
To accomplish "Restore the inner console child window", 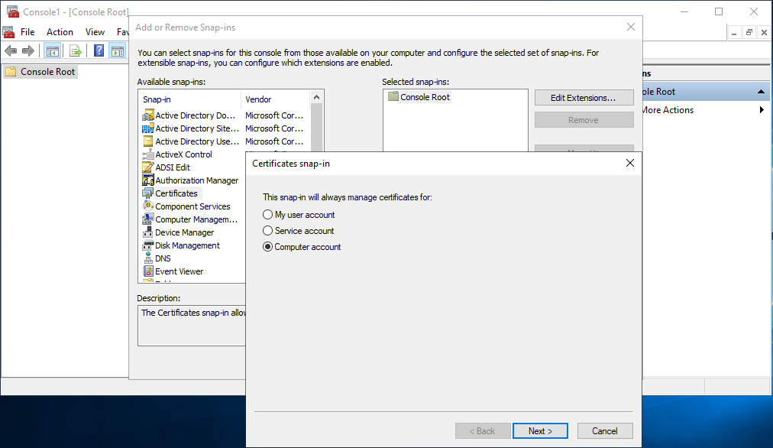I will 749,33.
